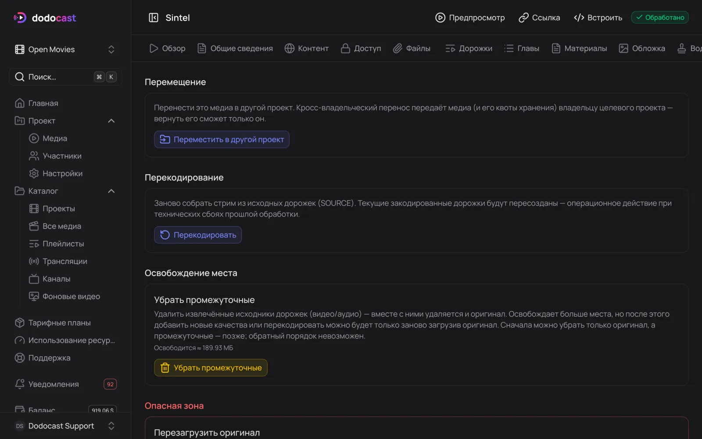Click the 92 notifications badge

point(110,384)
